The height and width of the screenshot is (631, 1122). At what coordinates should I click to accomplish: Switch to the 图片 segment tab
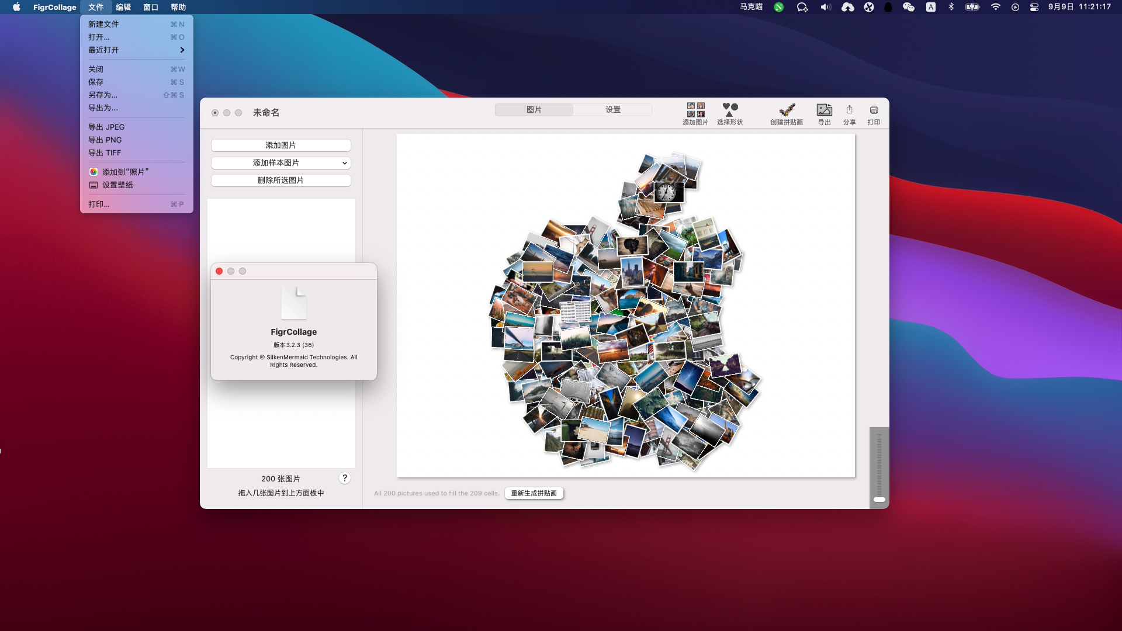pos(534,110)
